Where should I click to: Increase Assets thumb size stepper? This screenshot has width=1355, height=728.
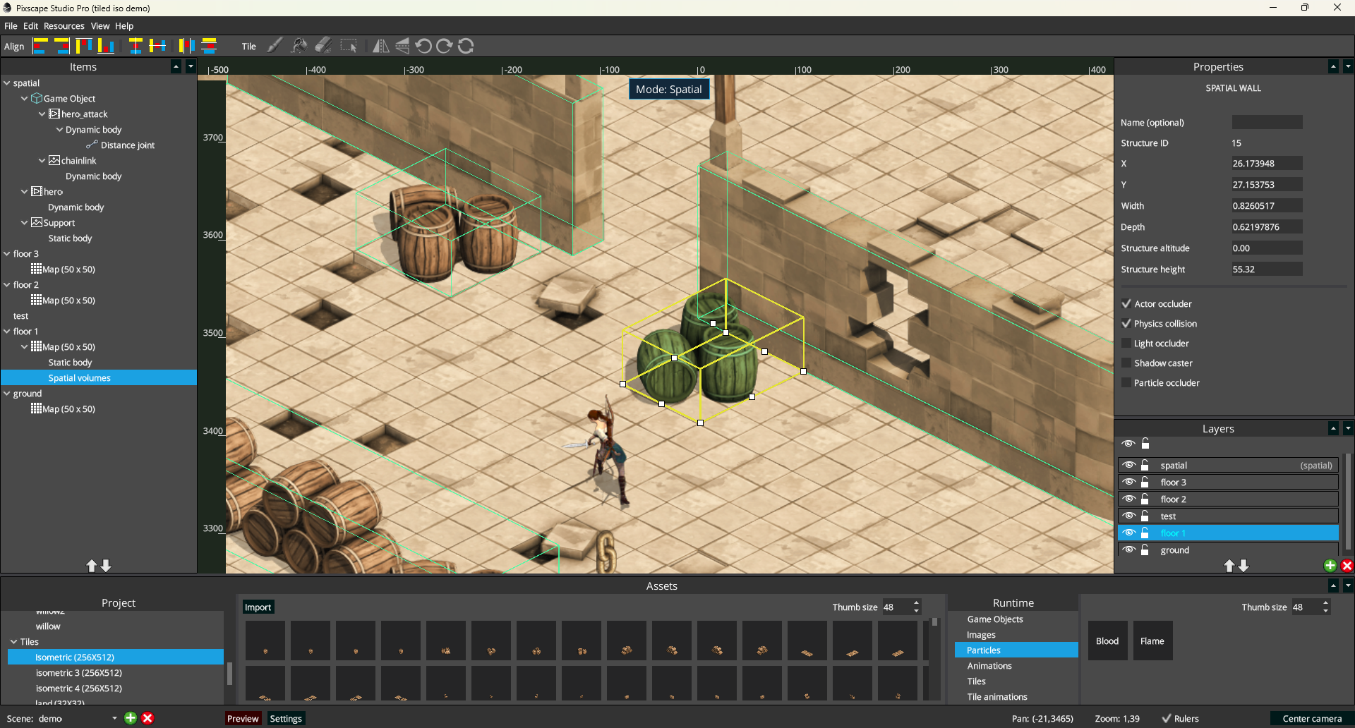[916, 603]
